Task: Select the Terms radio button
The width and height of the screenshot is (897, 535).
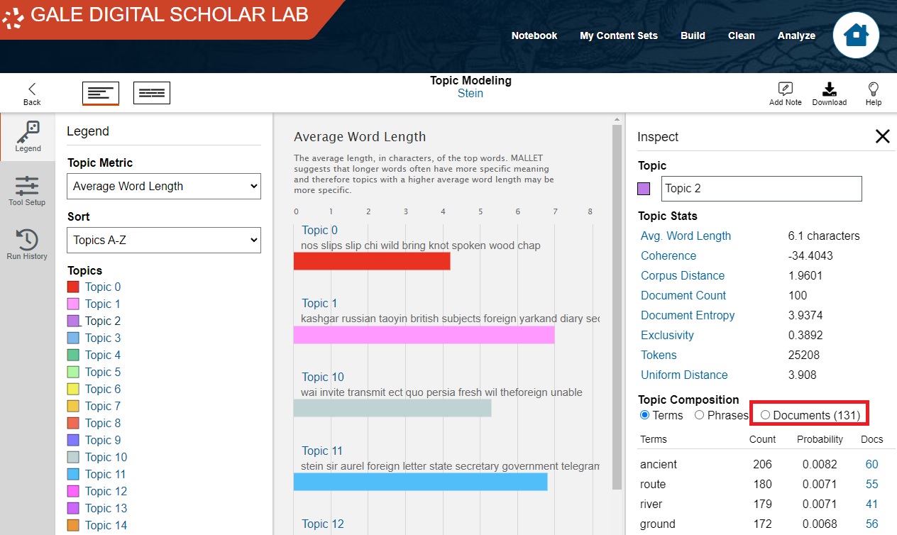Action: [x=644, y=415]
